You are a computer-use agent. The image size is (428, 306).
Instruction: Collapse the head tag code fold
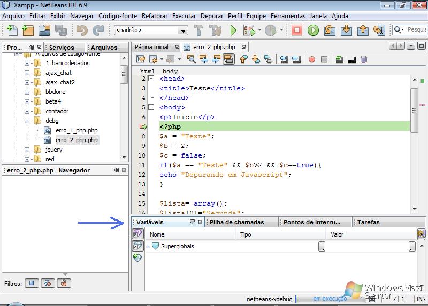(x=151, y=79)
